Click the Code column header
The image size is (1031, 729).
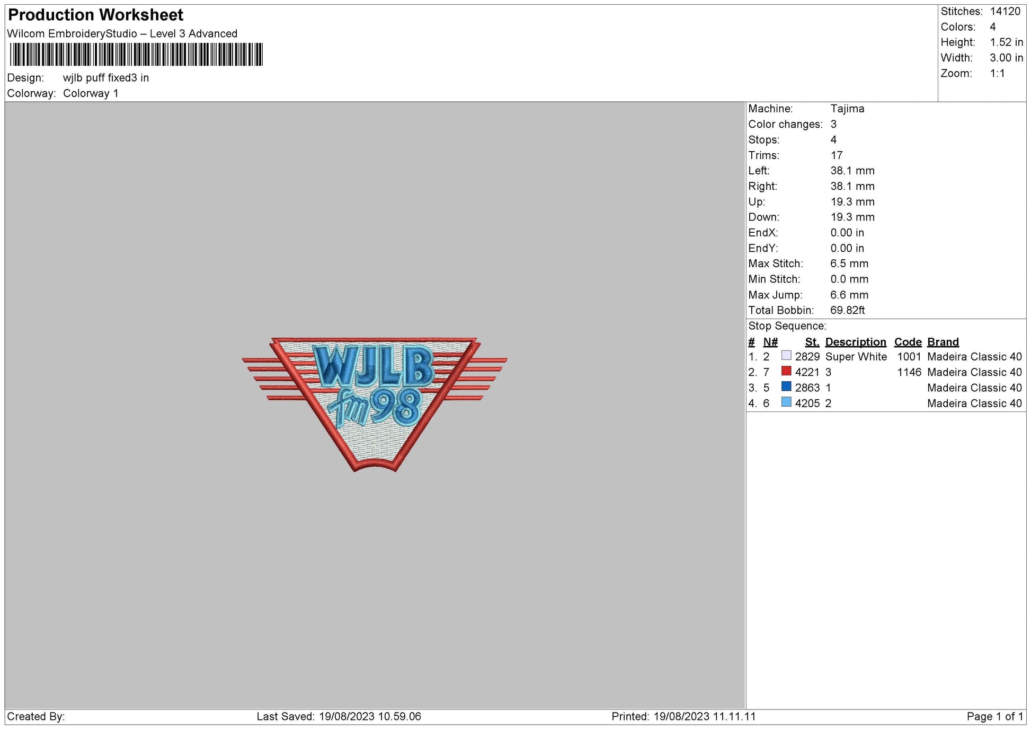908,342
